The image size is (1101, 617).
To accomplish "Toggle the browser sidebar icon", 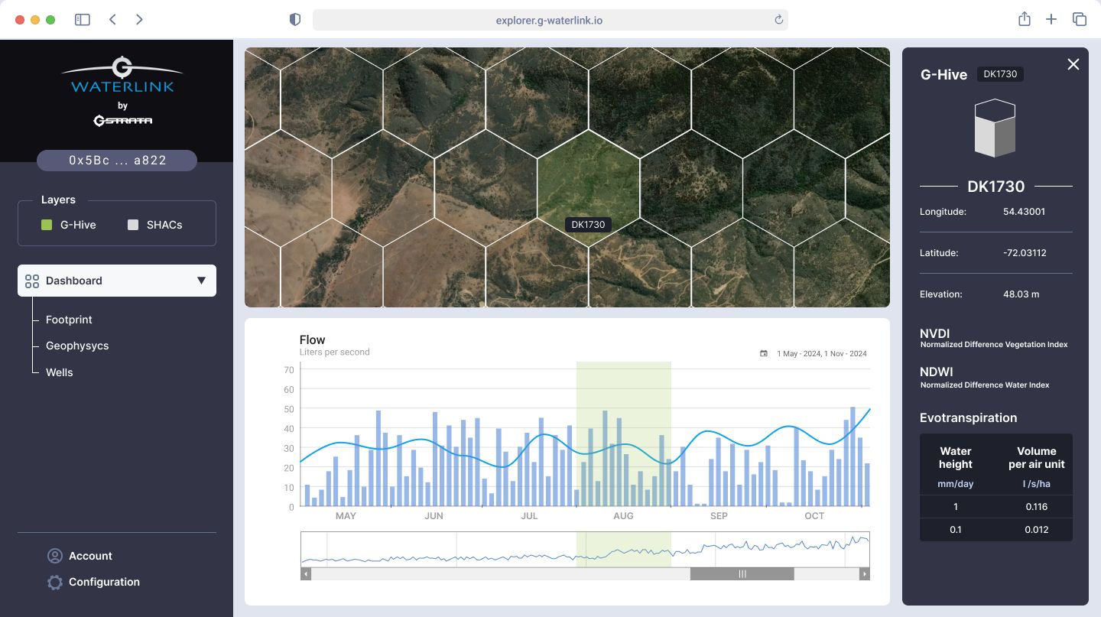I will click(x=82, y=20).
